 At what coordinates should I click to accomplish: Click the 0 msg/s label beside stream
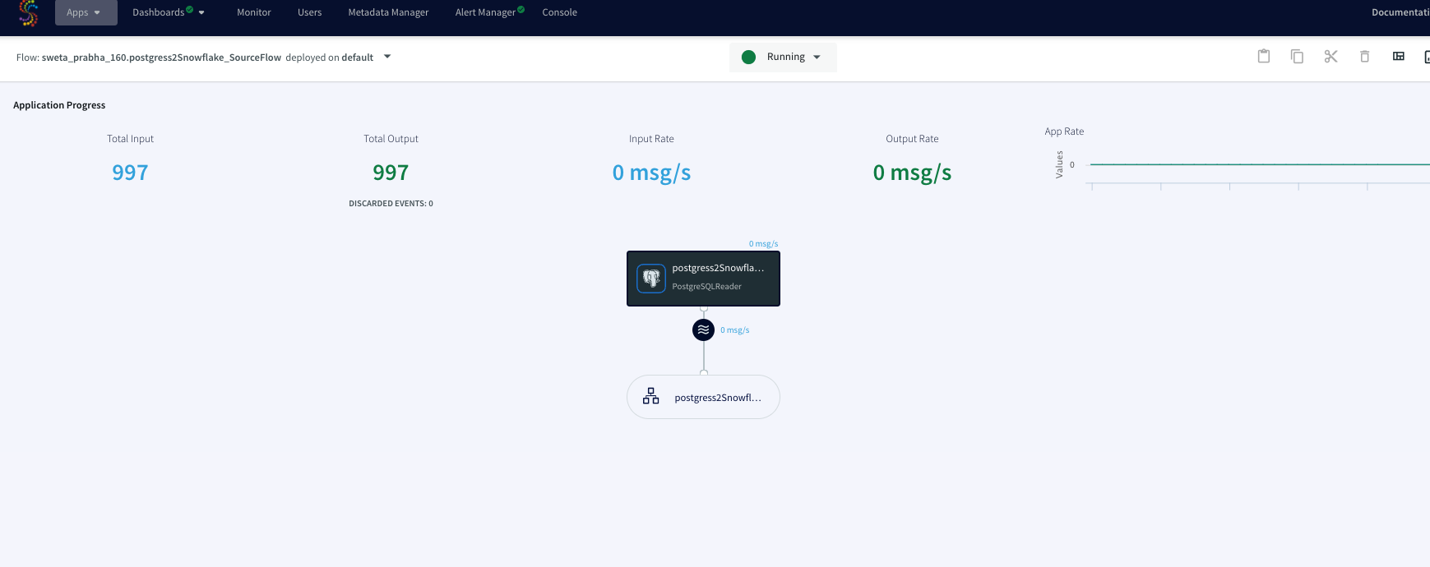tap(735, 330)
